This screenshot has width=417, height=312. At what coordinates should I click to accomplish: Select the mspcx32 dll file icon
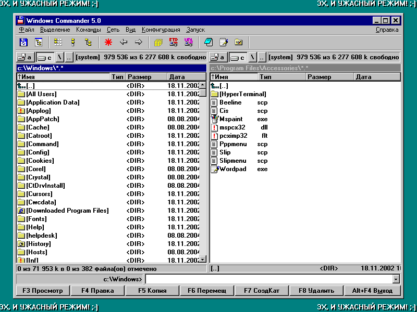click(214, 127)
